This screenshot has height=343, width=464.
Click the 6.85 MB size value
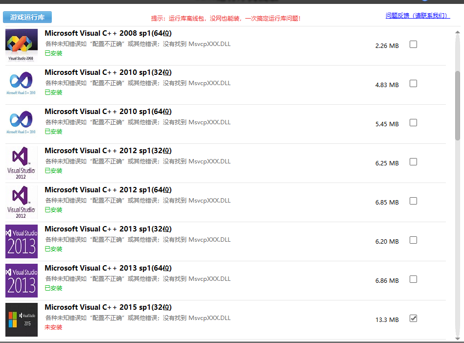[387, 203]
